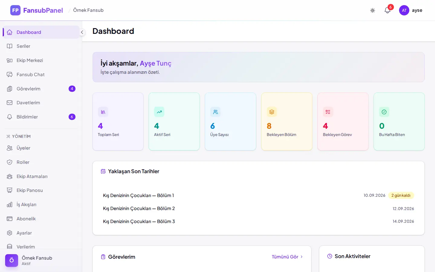Open Kış Denizinin Çocukları — Bölüm 1
The height and width of the screenshot is (272, 435).
(138, 196)
